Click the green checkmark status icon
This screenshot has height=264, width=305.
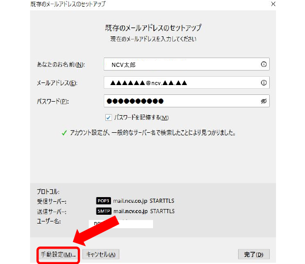pos(64,133)
